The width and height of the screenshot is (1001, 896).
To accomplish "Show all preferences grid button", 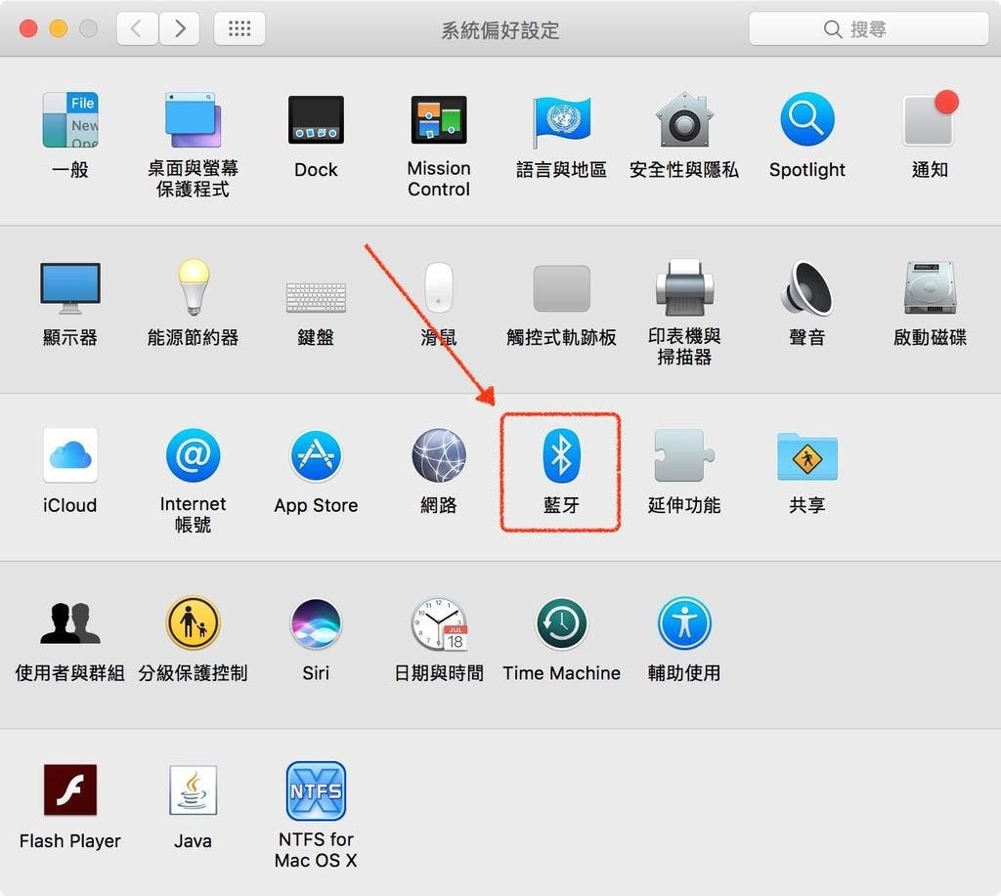I will pyautogui.click(x=239, y=28).
